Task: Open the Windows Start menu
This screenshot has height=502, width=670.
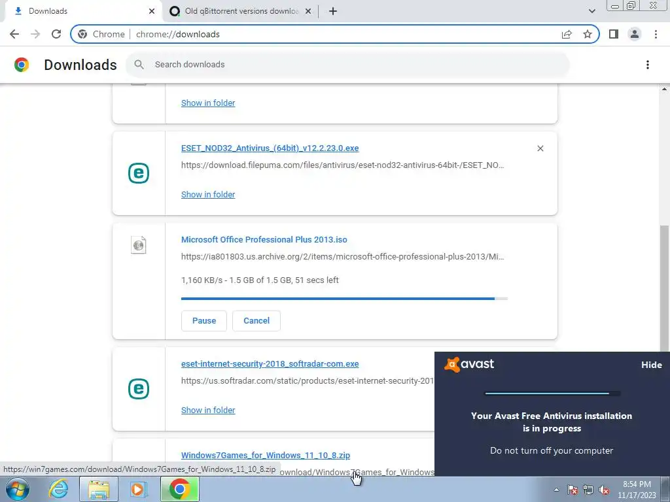Action: pos(18,489)
